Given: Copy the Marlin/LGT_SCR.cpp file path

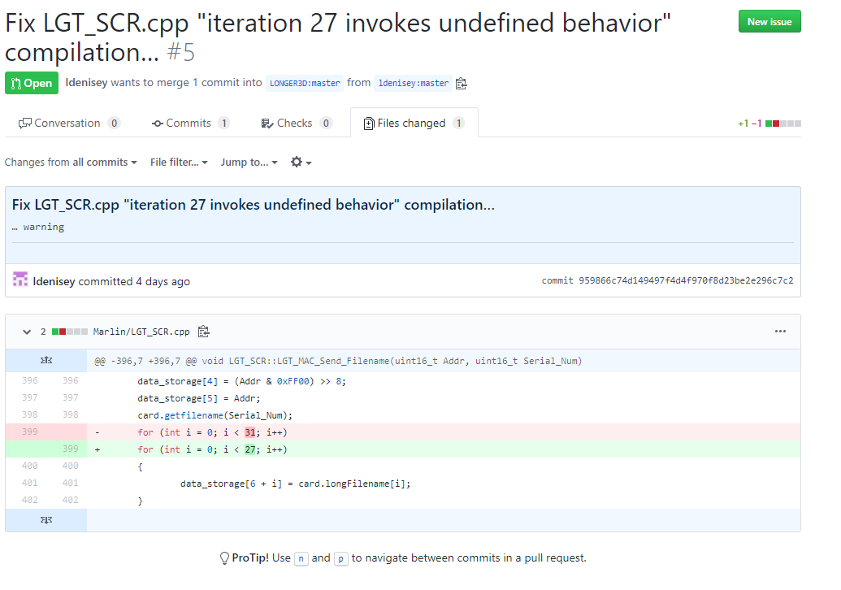Looking at the screenshot, I should click(204, 332).
